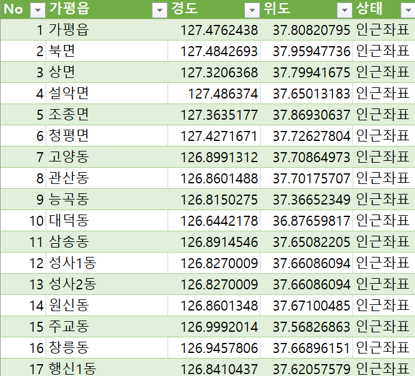Select the 설악면 cell

click(x=107, y=93)
